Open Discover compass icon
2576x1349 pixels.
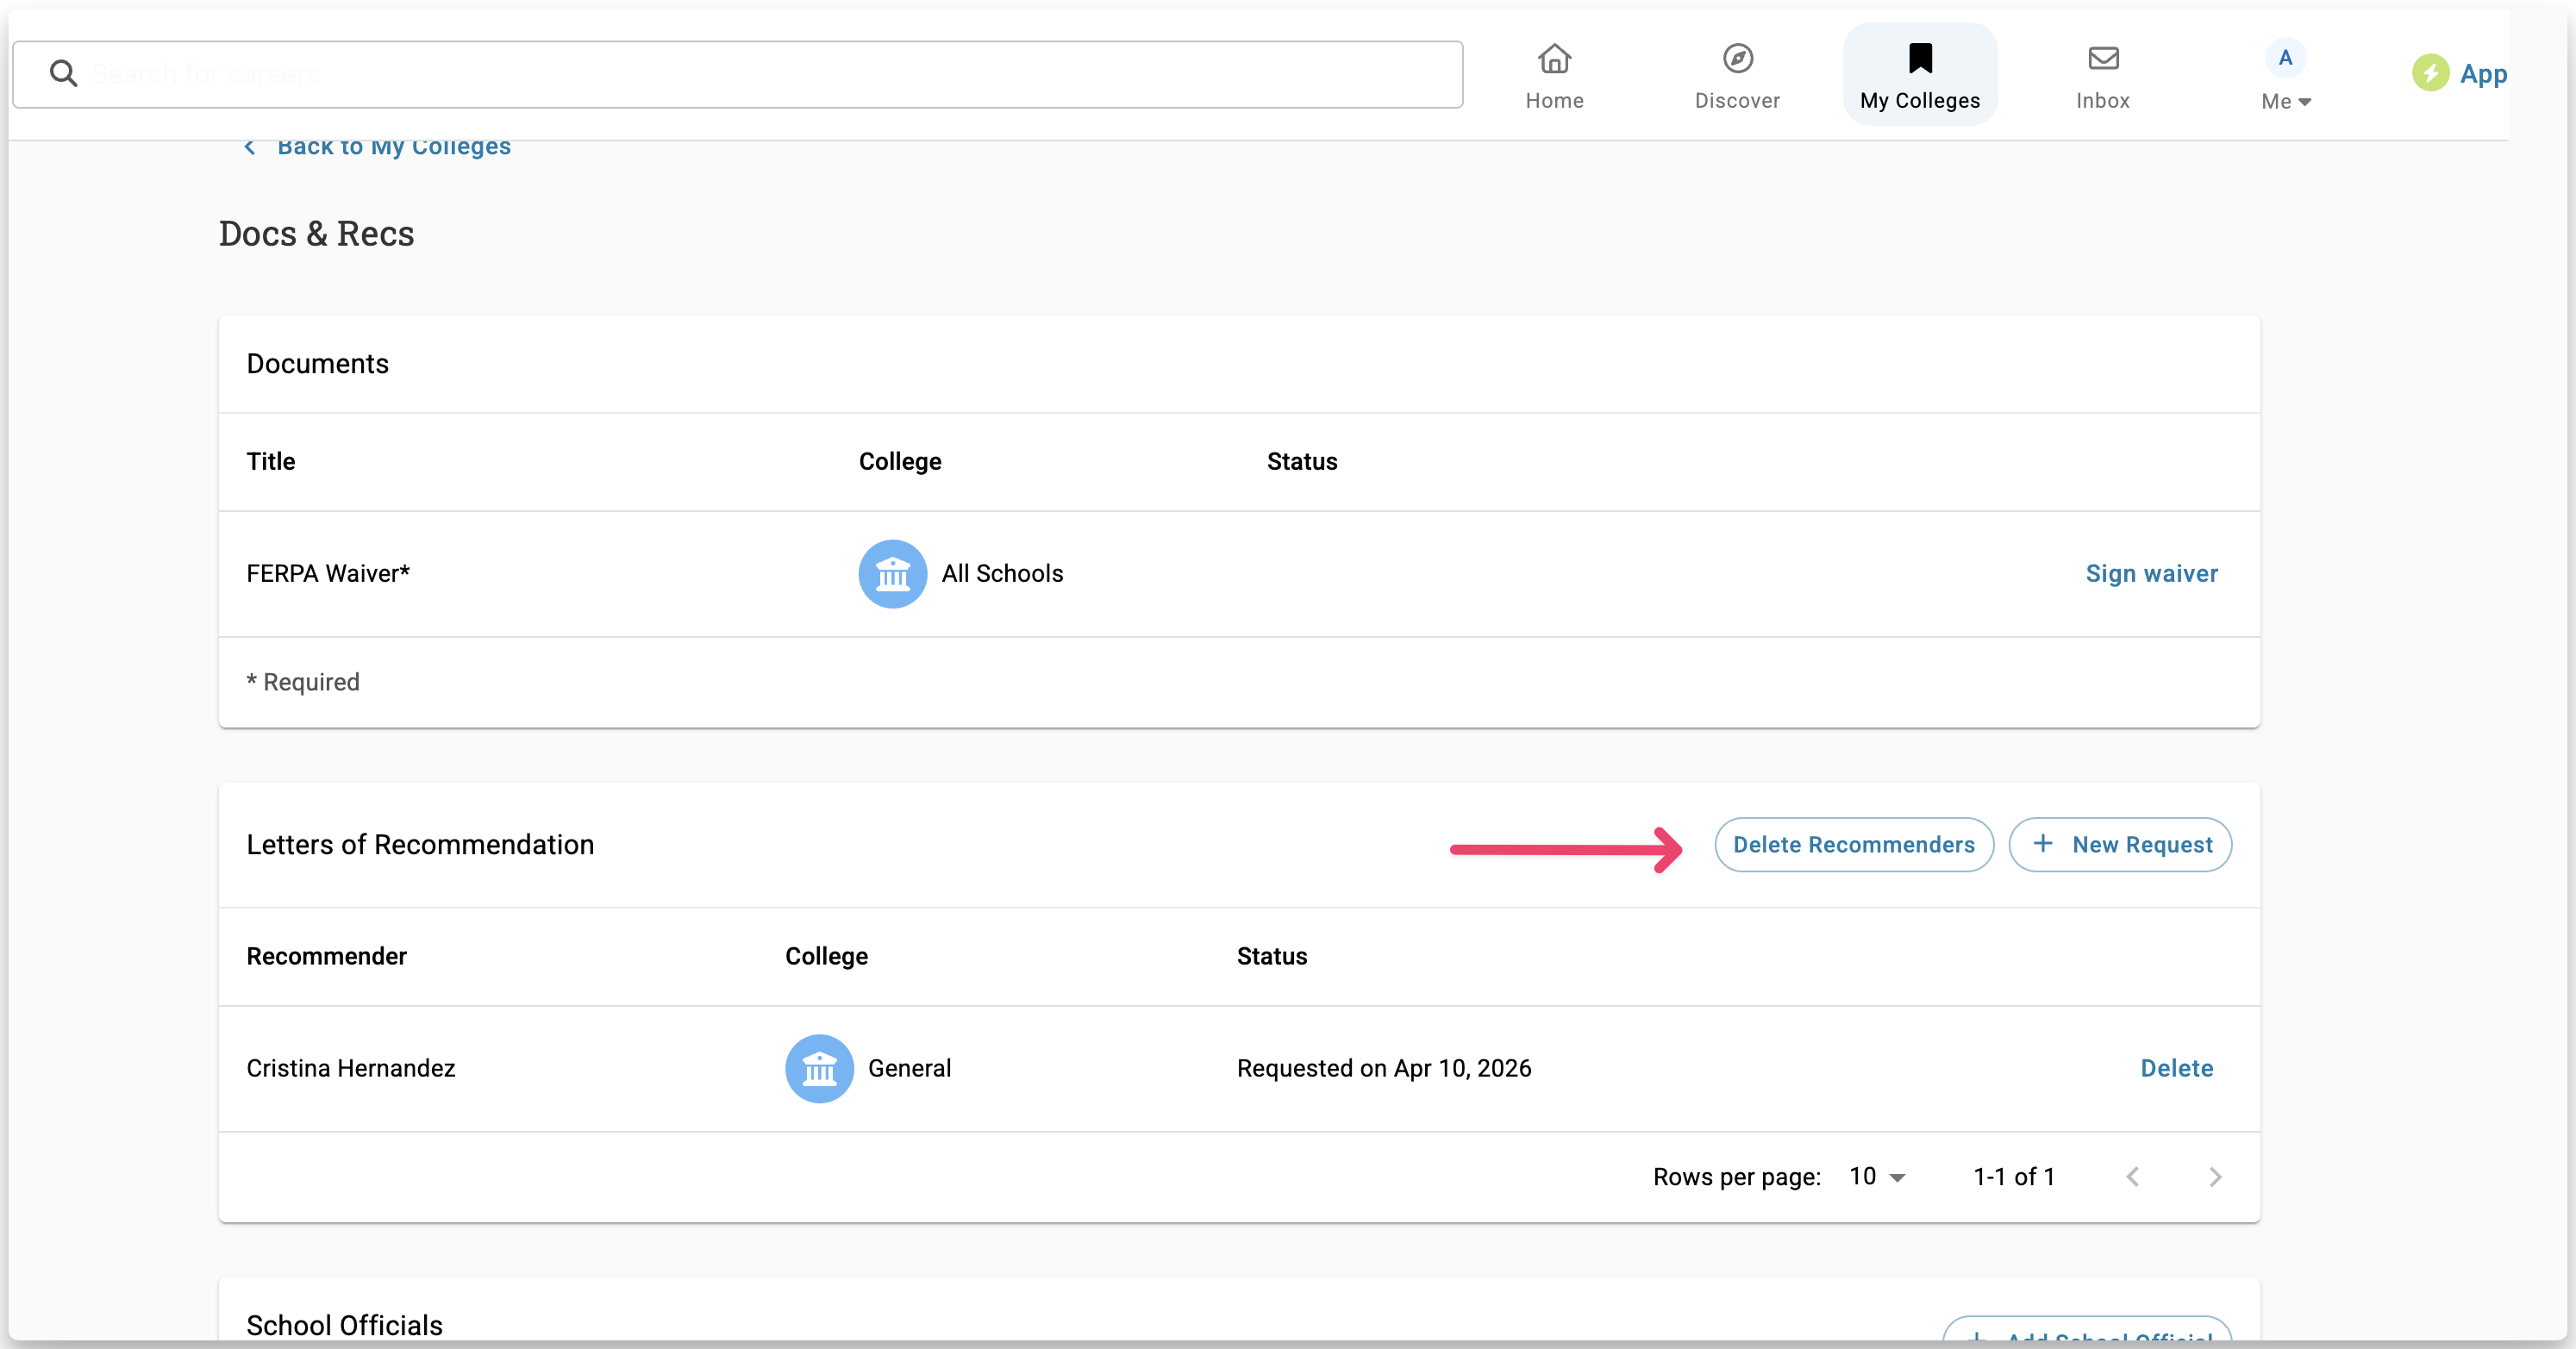[x=1737, y=59]
